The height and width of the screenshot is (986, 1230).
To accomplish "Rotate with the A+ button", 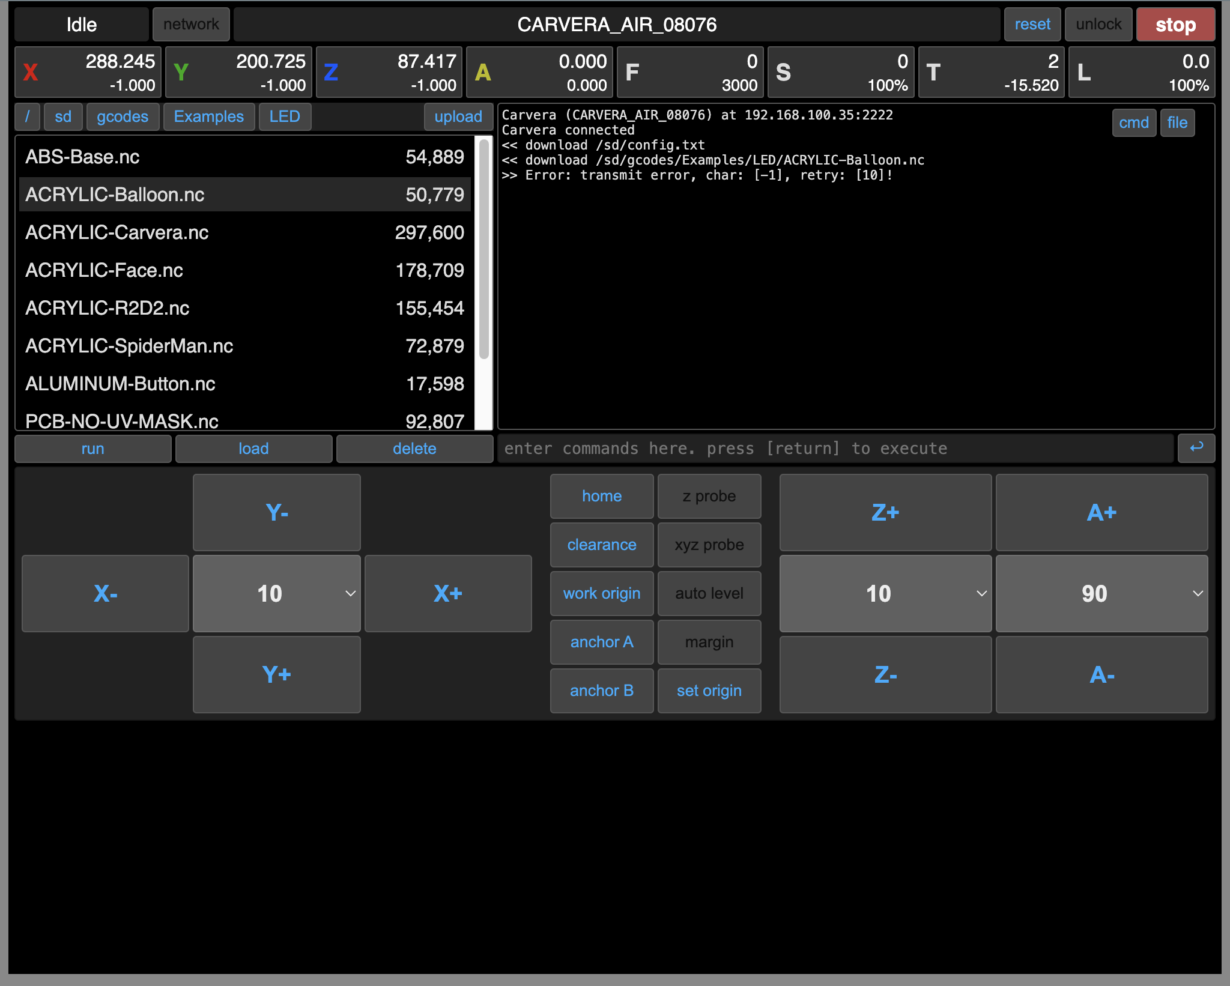I will click(x=1101, y=512).
